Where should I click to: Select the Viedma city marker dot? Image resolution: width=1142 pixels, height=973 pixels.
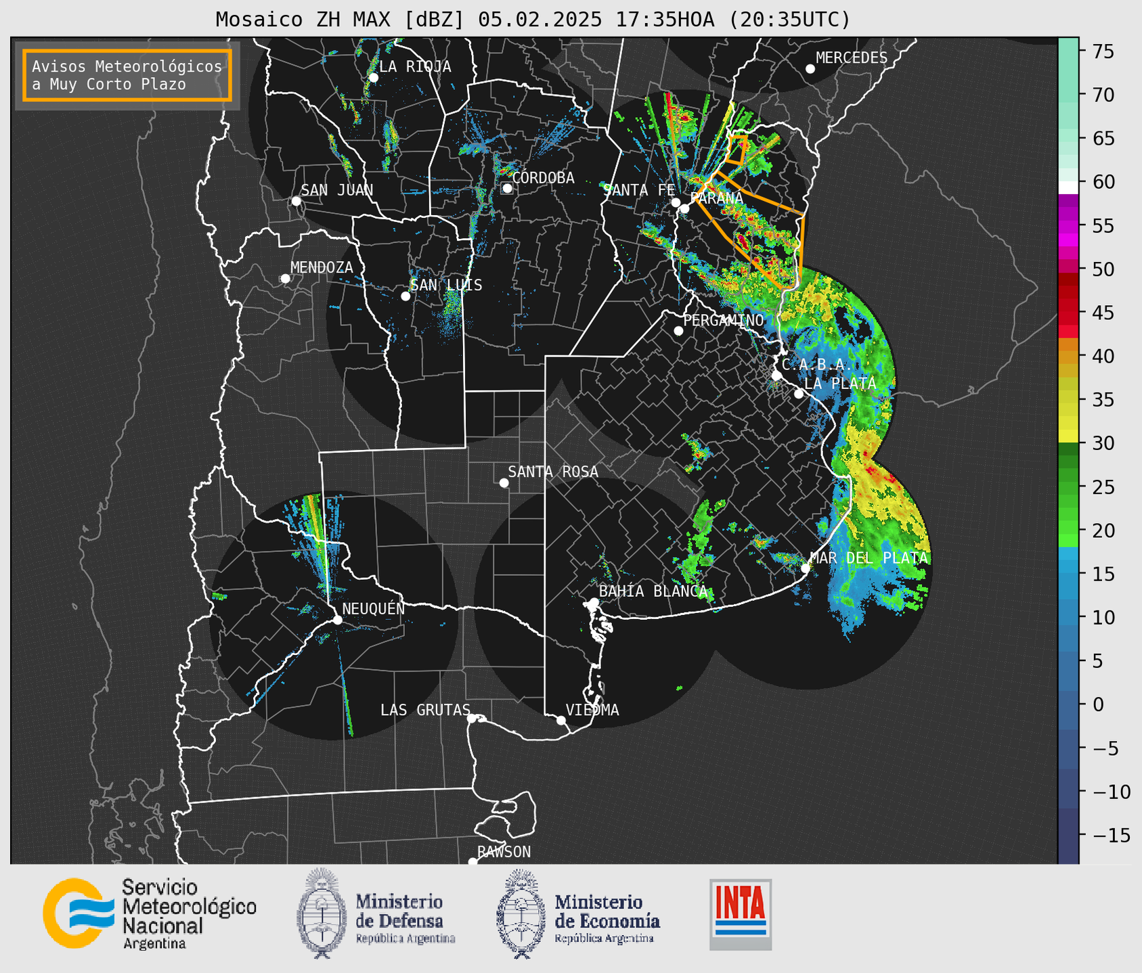[561, 721]
